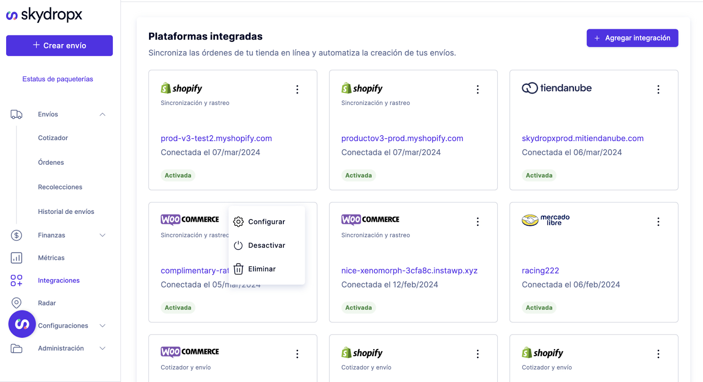Click 'Conectada el 06/mar/2024' text
The image size is (703, 382).
572,152
